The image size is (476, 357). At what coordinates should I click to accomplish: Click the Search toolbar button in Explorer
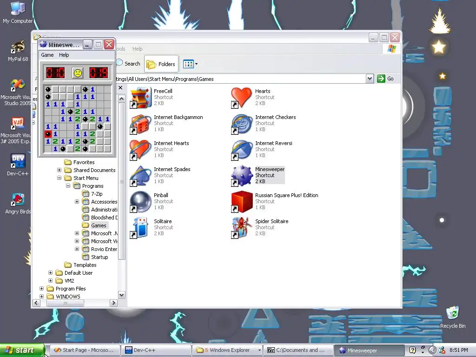[x=128, y=64]
